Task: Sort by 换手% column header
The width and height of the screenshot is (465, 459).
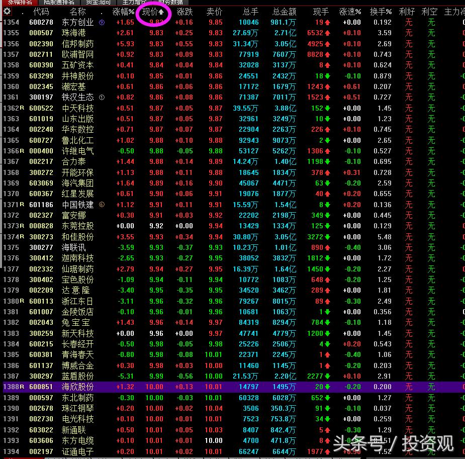Action: 381,12
